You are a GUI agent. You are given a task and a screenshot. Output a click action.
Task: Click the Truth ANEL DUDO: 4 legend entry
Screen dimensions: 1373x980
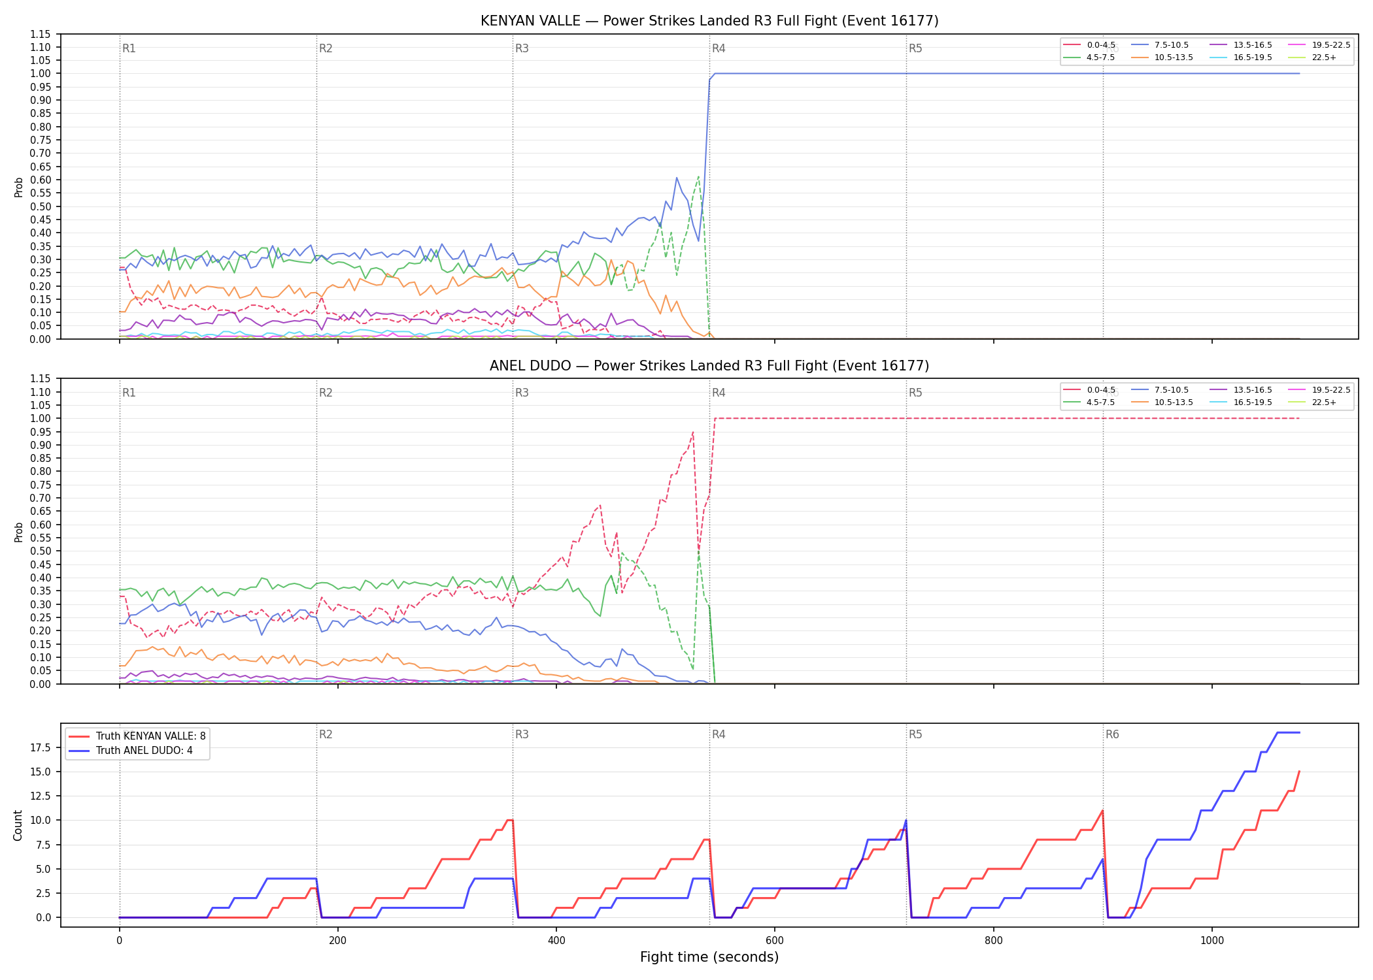(x=131, y=751)
